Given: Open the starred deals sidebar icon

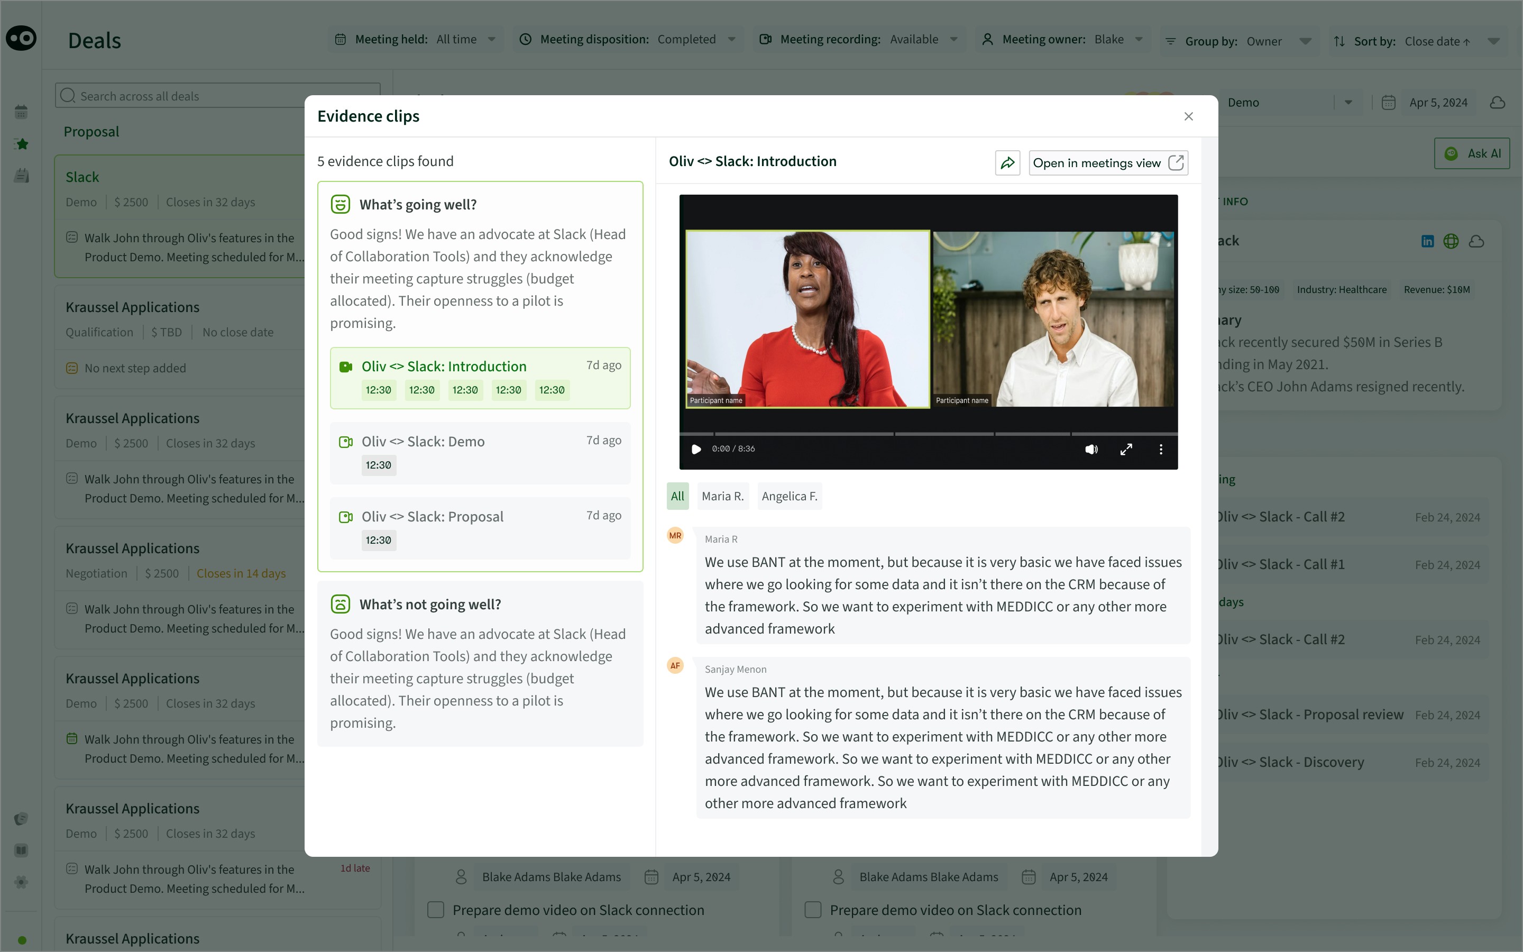Looking at the screenshot, I should [21, 144].
